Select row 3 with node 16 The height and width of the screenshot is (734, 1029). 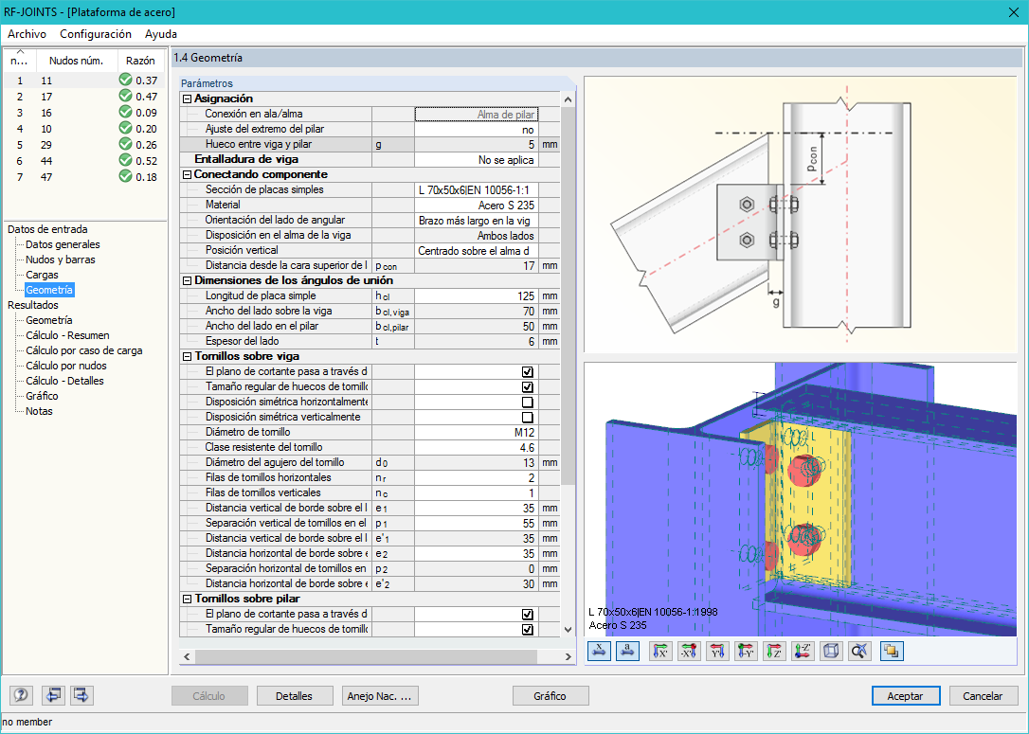(x=84, y=112)
